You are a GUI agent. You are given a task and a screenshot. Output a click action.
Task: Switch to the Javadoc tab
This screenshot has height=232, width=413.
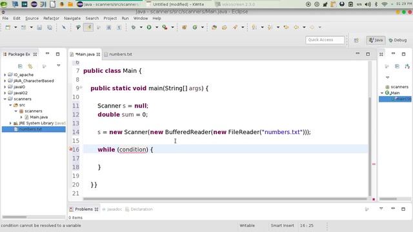112,209
